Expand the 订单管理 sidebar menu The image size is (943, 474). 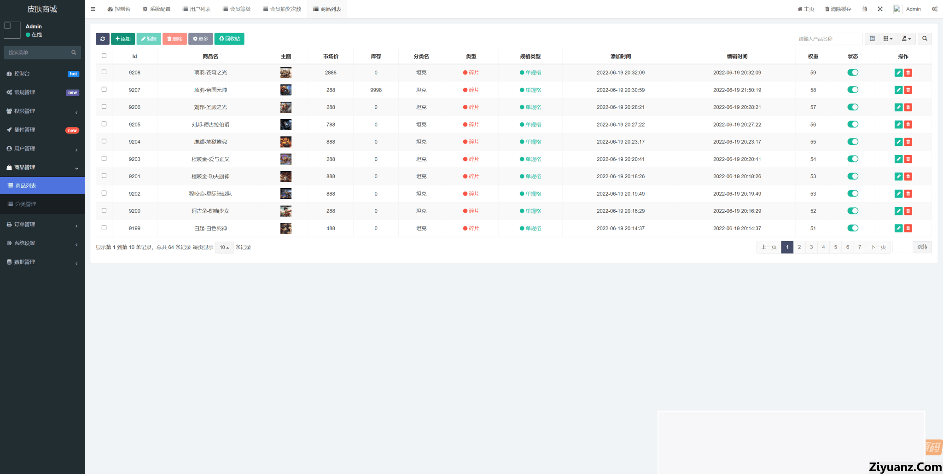(x=42, y=225)
